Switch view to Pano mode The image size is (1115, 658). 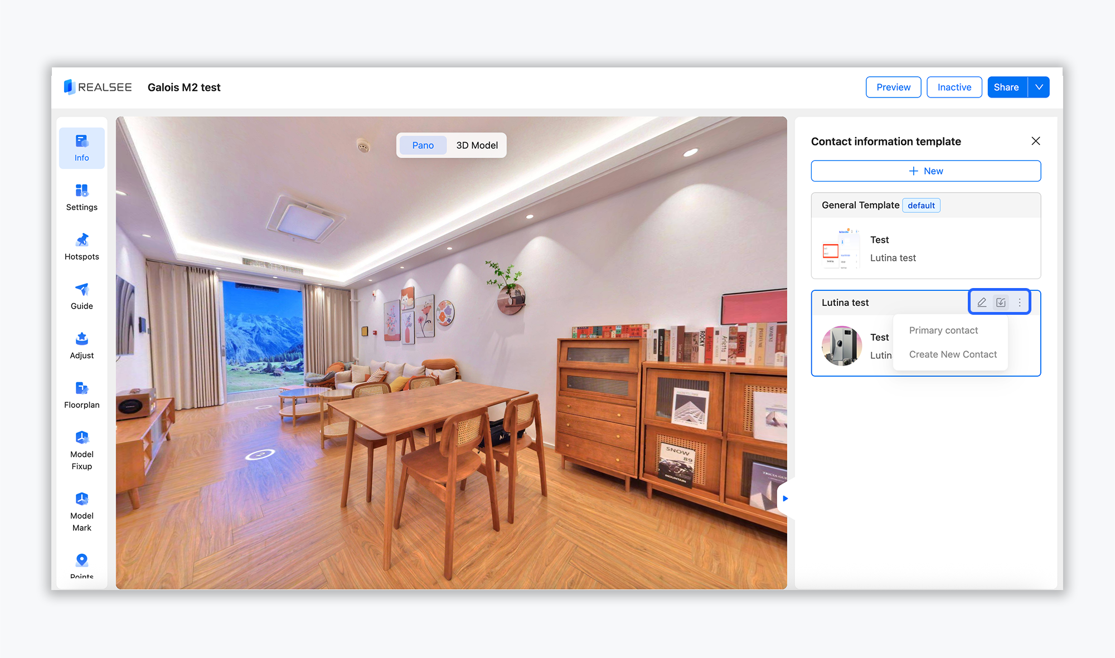(423, 145)
